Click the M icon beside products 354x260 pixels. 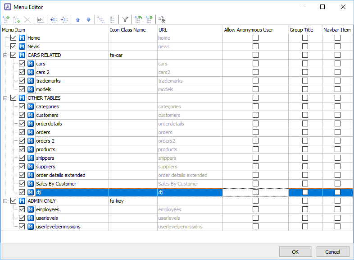pos(31,149)
